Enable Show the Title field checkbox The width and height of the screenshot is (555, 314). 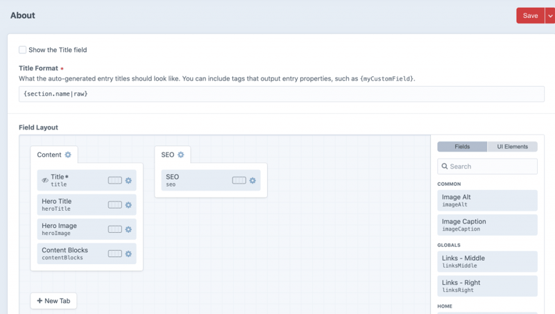click(x=23, y=50)
